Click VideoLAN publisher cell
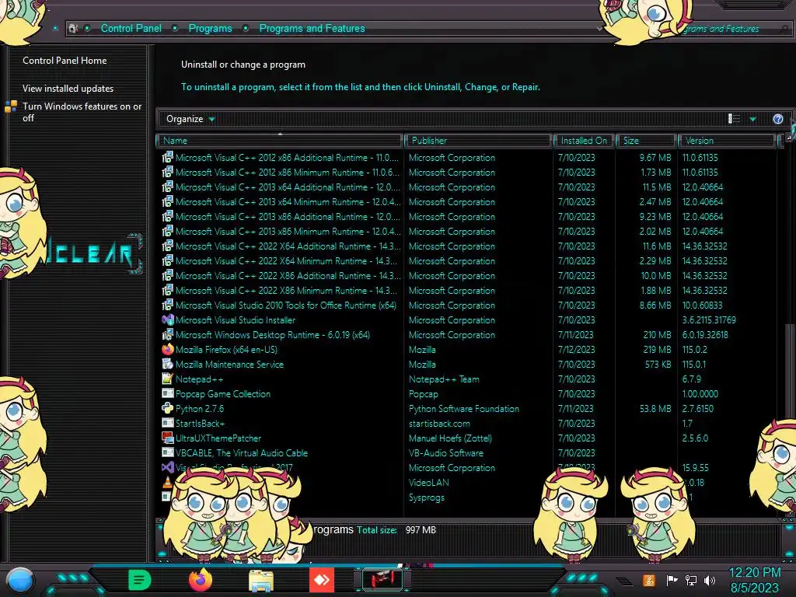The width and height of the screenshot is (796, 597). click(429, 482)
